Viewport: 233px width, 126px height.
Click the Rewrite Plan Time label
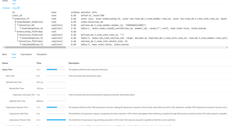pyautogui.click(x=17, y=88)
